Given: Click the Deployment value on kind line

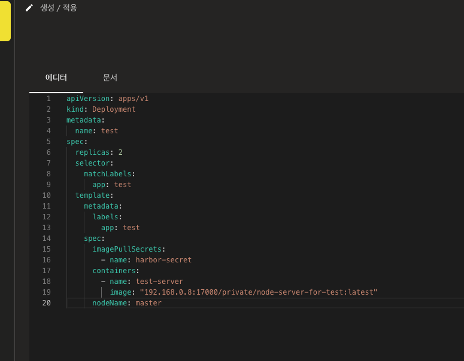Looking at the screenshot, I should pos(114,109).
